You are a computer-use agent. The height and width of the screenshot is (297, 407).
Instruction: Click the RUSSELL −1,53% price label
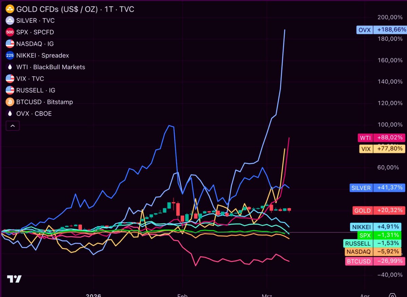coord(372,243)
